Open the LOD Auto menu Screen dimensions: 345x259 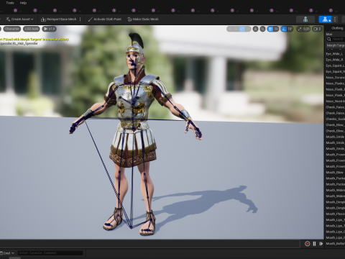32,29
